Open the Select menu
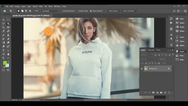This screenshot has height=106, width=188. 35,6
